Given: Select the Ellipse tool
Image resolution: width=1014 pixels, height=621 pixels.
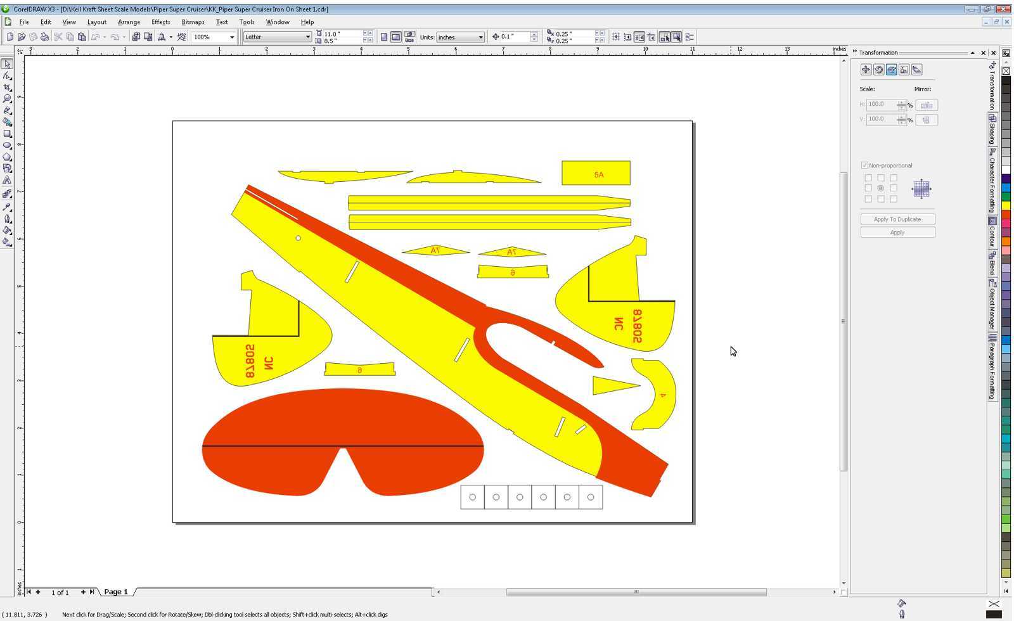Looking at the screenshot, I should pyautogui.click(x=7, y=145).
